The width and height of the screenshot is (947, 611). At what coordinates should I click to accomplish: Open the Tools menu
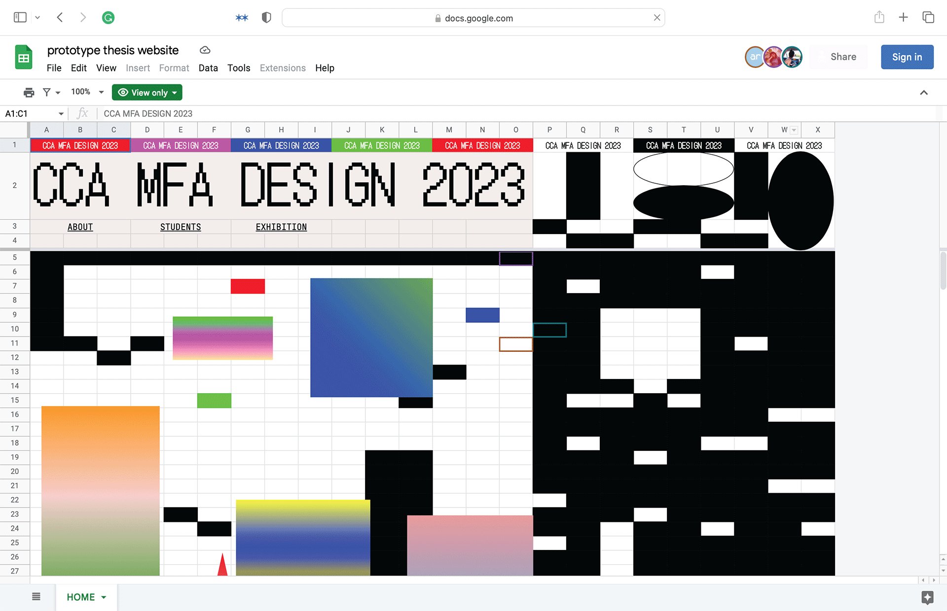click(238, 68)
